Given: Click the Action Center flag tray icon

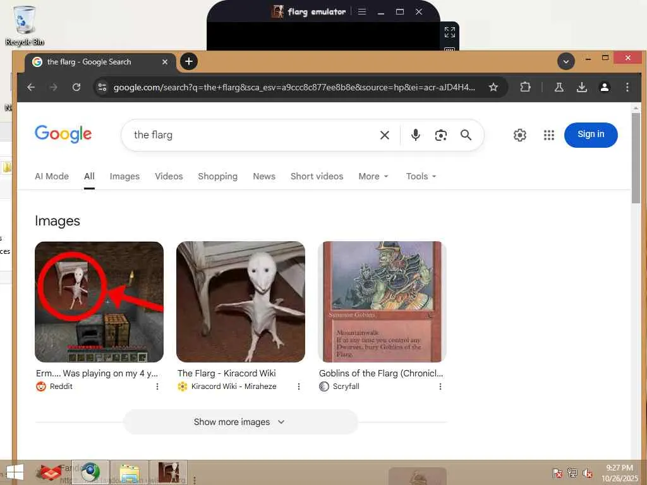Looking at the screenshot, I should pyautogui.click(x=557, y=472).
